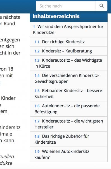
Task: Focus the 'Suche nach' search field
Action: click(66, 6)
